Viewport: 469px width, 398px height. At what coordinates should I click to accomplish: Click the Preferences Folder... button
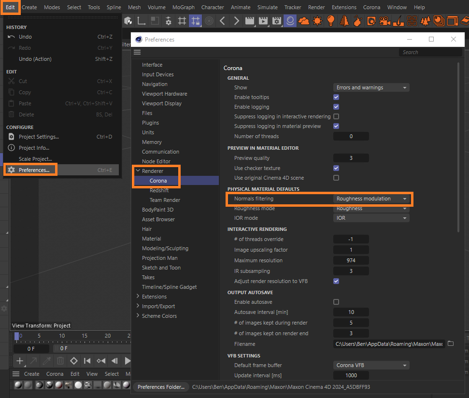tap(161, 386)
